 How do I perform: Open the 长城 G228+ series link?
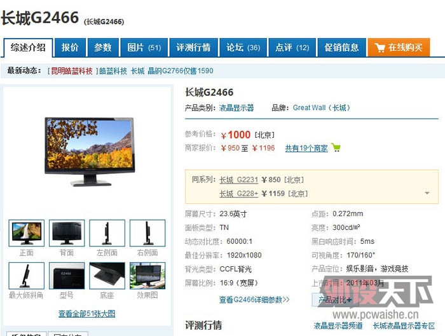238,194
